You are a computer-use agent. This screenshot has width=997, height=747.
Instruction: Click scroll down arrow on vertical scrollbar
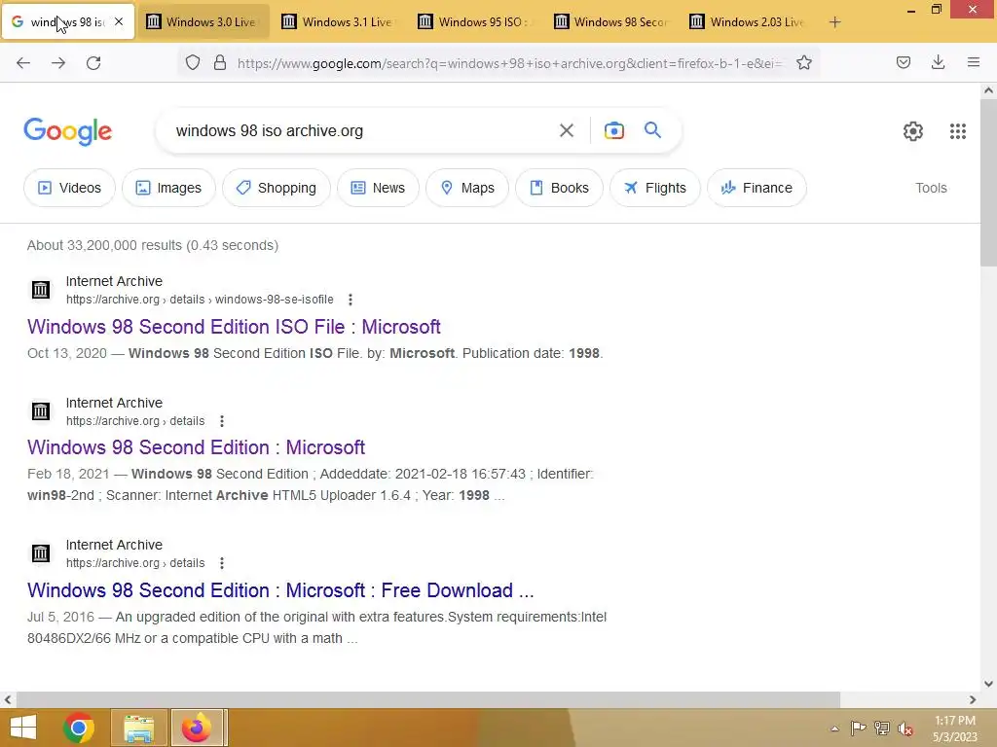pos(988,684)
